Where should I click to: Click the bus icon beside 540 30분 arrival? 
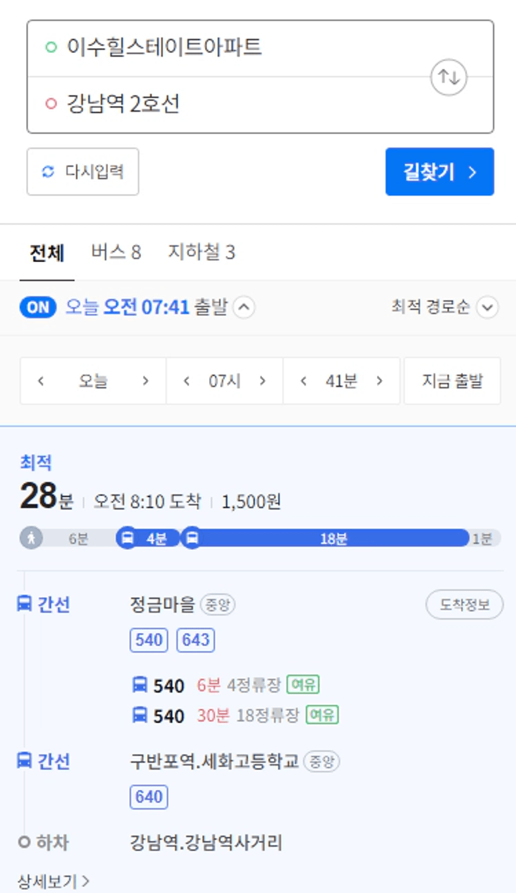click(140, 715)
